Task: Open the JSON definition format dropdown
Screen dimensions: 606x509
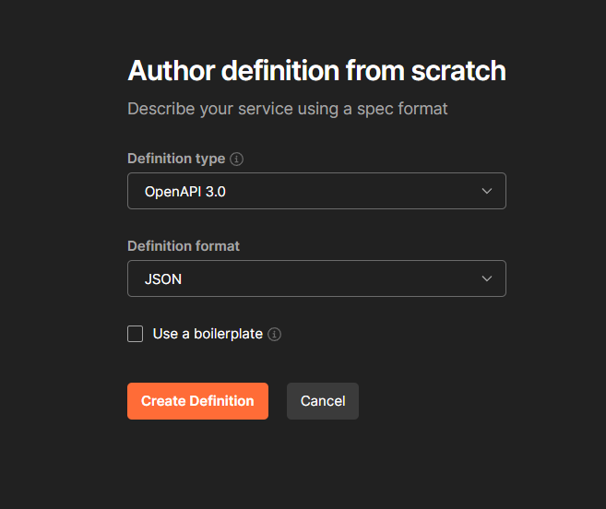Action: 316,278
